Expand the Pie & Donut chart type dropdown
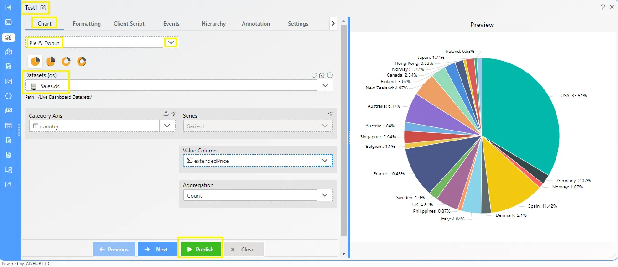The width and height of the screenshot is (618, 267). pos(171,42)
